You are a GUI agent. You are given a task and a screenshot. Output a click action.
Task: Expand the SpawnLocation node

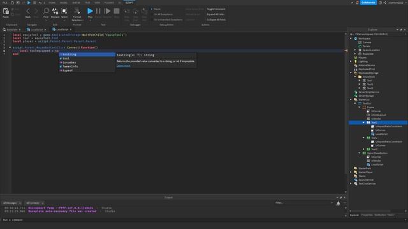point(355,50)
